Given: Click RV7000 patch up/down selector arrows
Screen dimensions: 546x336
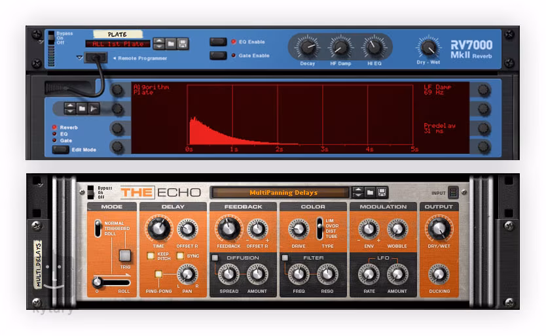Looking at the screenshot, I should coord(158,44).
